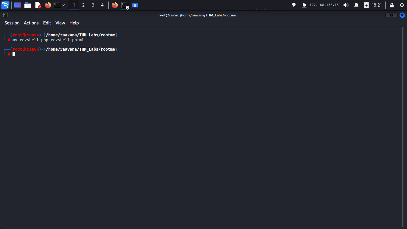Open the Help menu
Image resolution: width=407 pixels, height=229 pixels.
coord(74,23)
